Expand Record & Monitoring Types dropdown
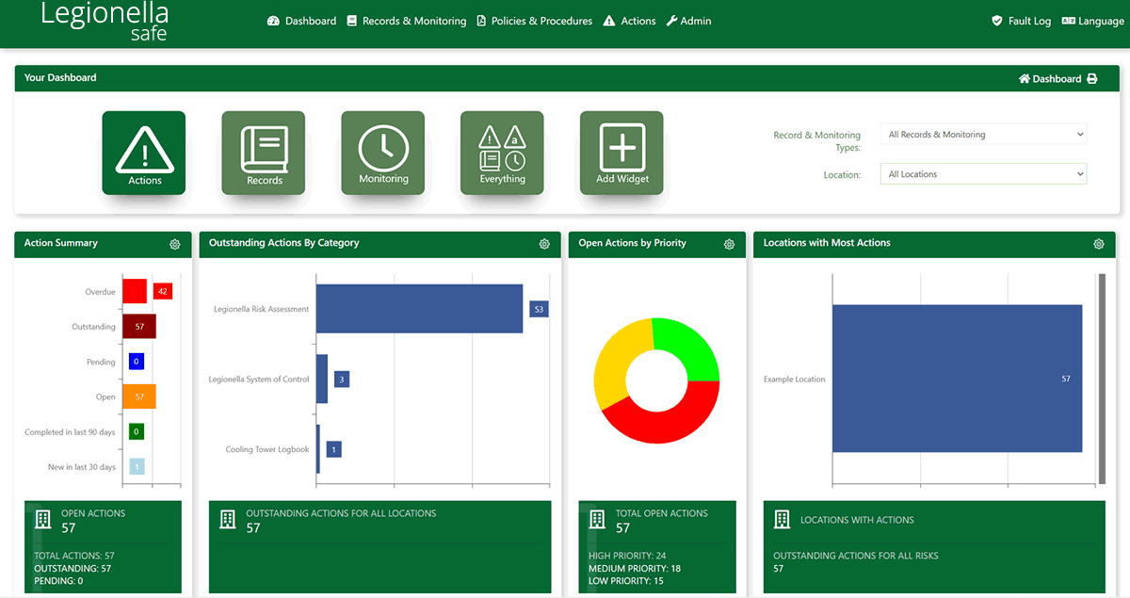This screenshot has height=598, width=1130. [983, 135]
